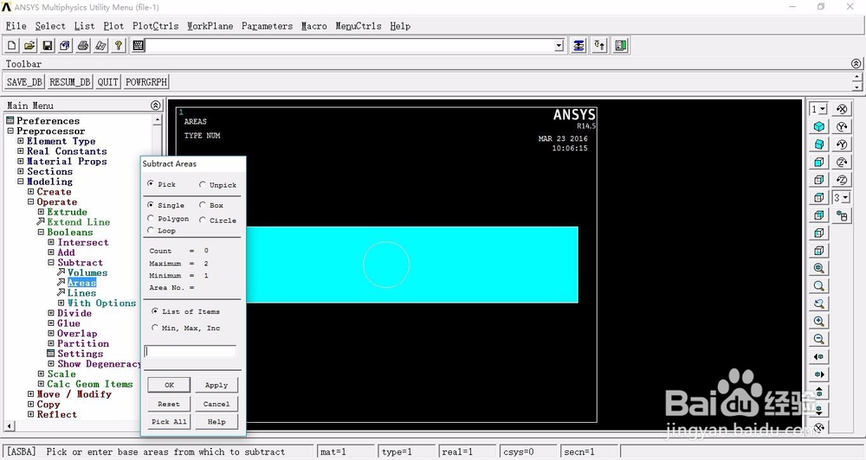Select the Box picking mode
Screen dimensions: 866x460
(203, 205)
